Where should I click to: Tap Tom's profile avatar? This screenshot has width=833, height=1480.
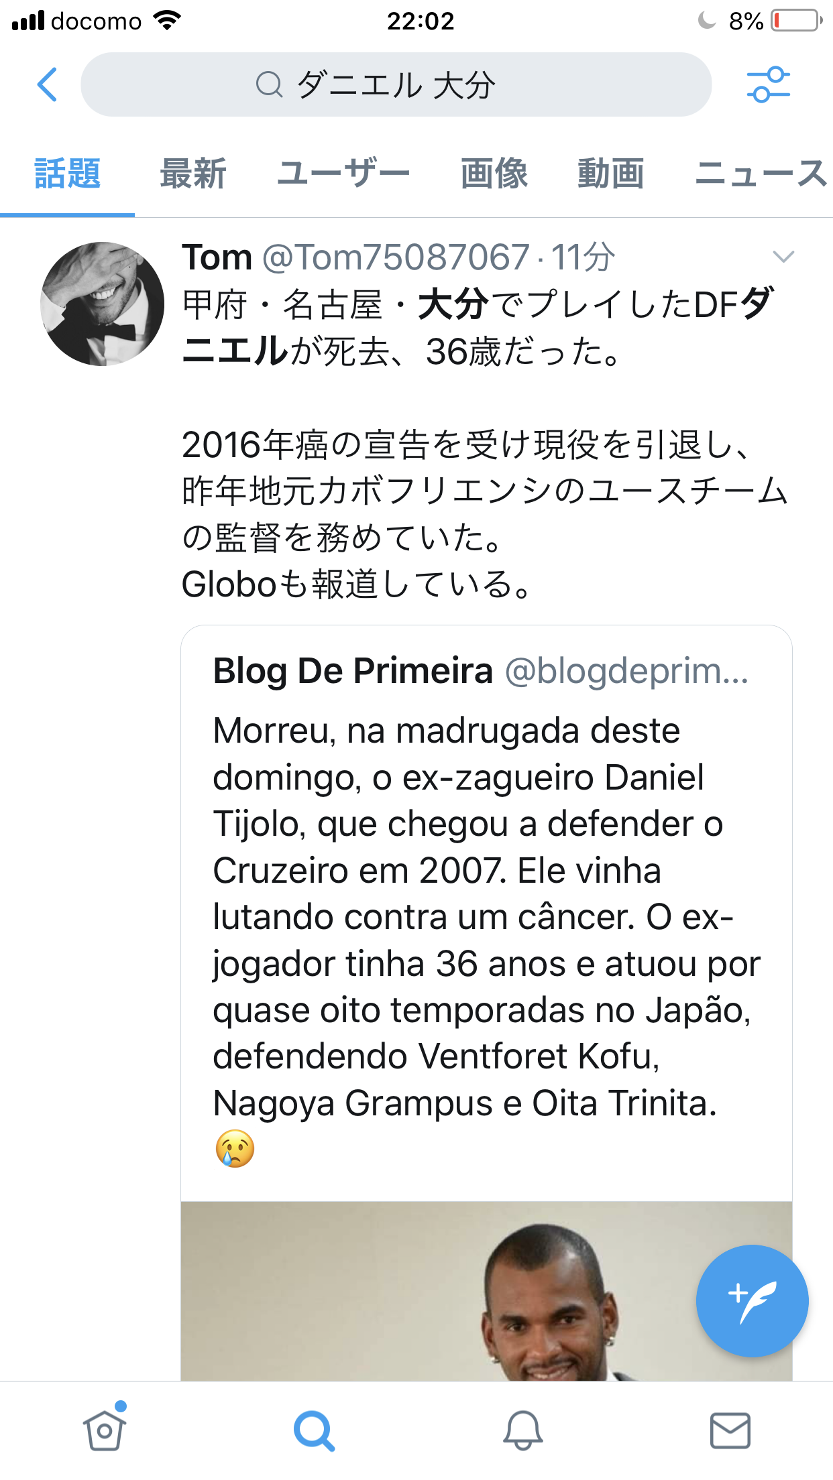point(103,304)
